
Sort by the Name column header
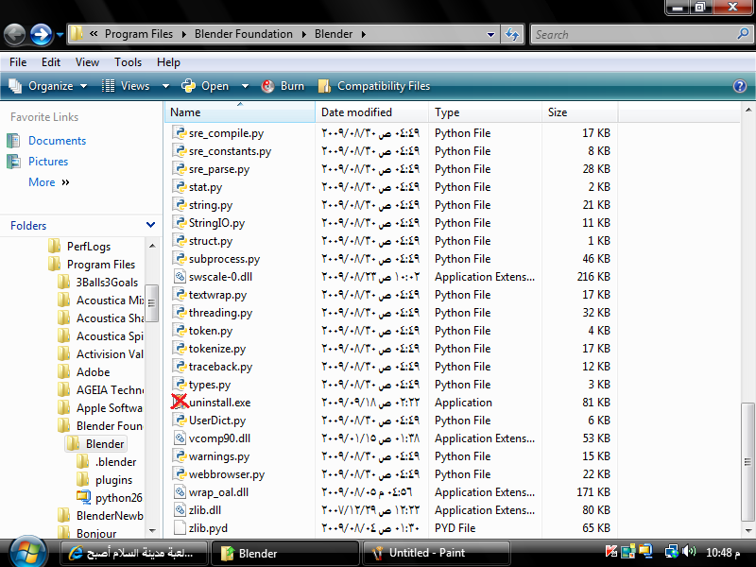(240, 112)
